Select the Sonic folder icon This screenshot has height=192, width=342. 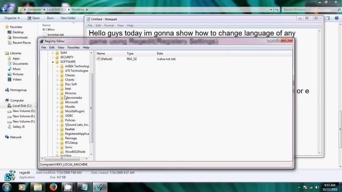pyautogui.click(x=62, y=147)
